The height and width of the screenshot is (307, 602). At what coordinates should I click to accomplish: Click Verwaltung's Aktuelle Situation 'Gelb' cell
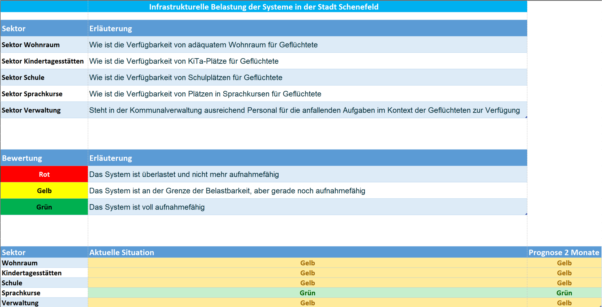(x=307, y=303)
